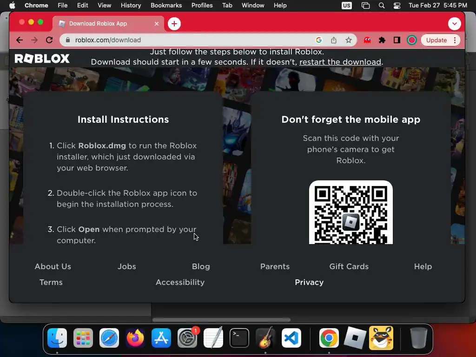Click the window-stack icon in the menu bar
Viewport: 476px width, 357px height.
pos(365,6)
